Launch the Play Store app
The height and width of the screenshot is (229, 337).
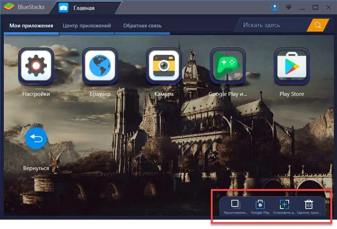pyautogui.click(x=291, y=66)
